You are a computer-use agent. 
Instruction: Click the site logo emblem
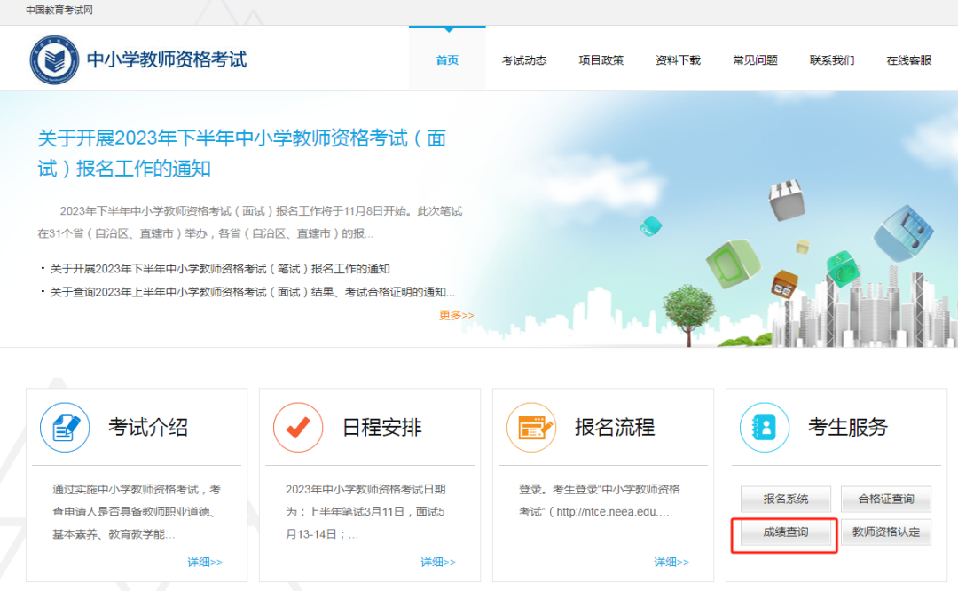tap(54, 59)
